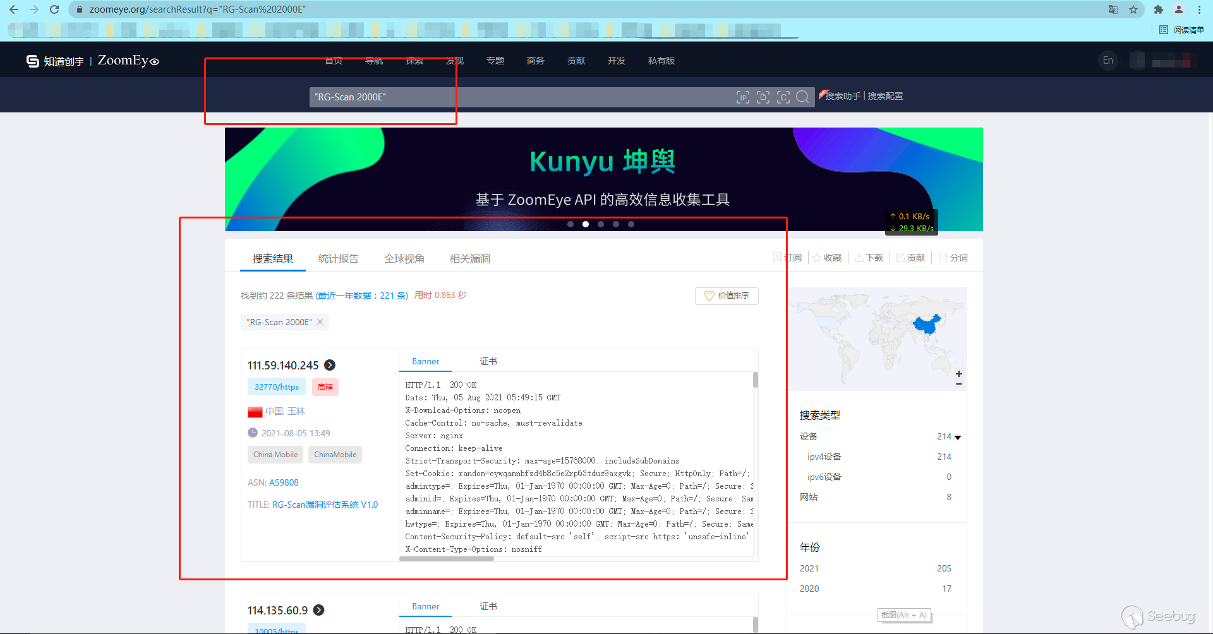Go back using browser back arrow
1213x634 pixels.
click(14, 9)
